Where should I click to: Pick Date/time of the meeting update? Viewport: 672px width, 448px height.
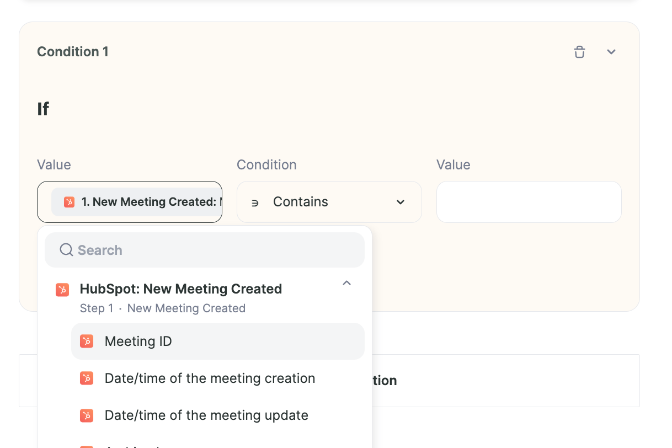(218, 415)
